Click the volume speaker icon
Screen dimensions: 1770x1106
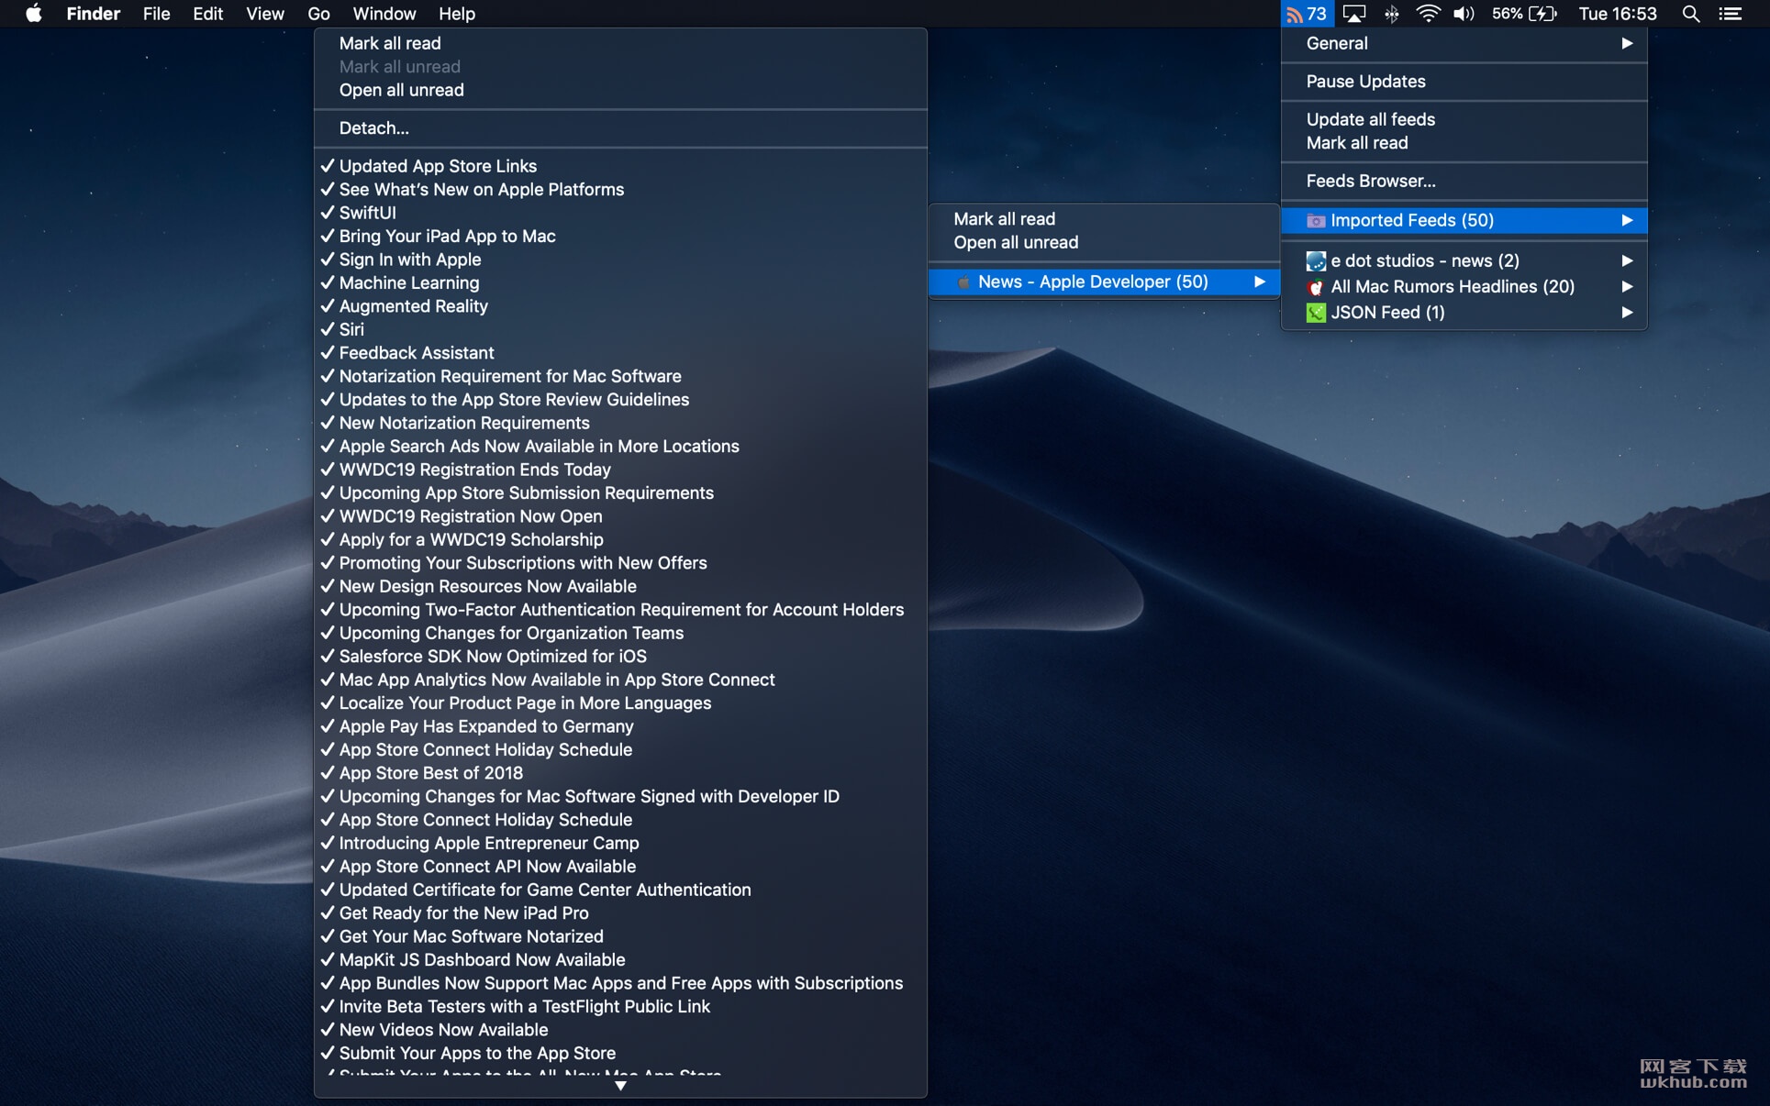[x=1464, y=14]
